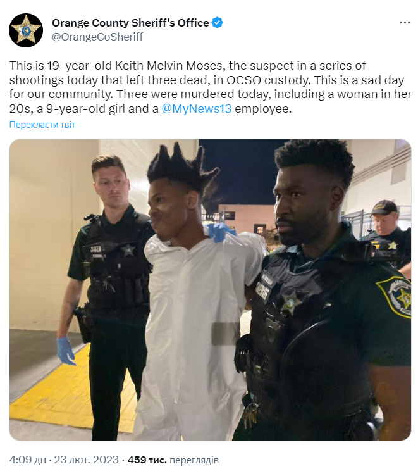Translate the tweet via Перекласти твіт

click(42, 125)
